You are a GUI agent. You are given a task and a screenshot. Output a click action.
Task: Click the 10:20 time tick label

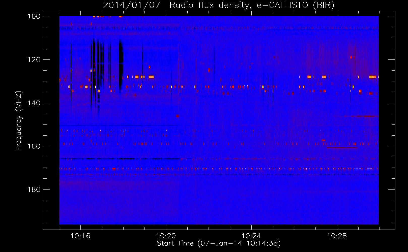pyautogui.click(x=166, y=236)
